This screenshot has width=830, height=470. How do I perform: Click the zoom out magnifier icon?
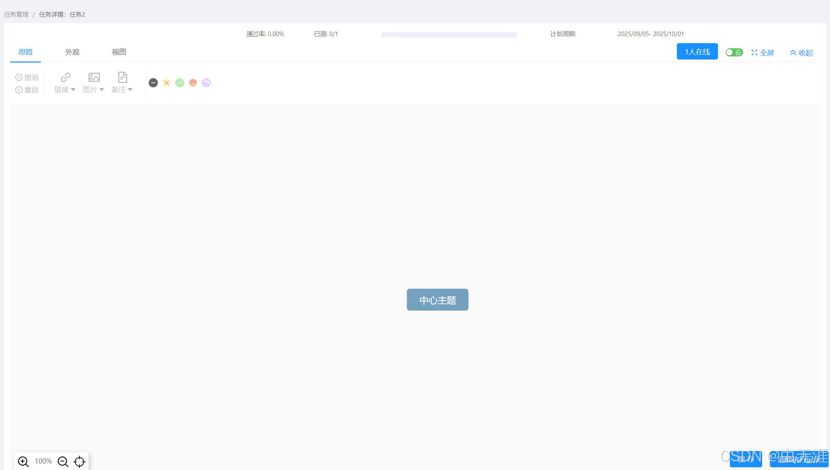(x=63, y=462)
